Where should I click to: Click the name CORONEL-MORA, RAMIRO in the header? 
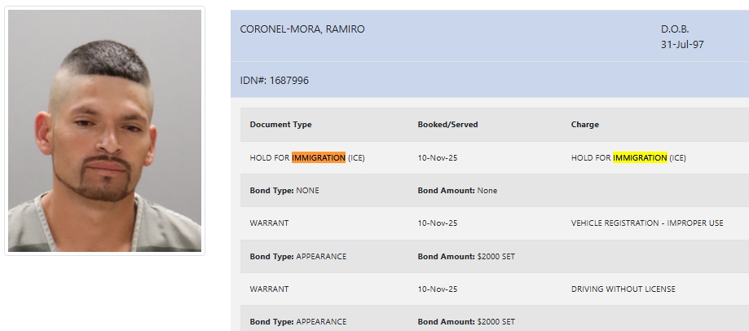coord(302,29)
